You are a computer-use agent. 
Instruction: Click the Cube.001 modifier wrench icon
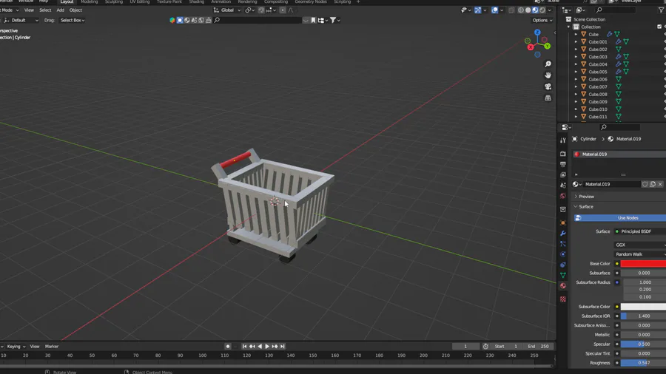click(x=619, y=42)
